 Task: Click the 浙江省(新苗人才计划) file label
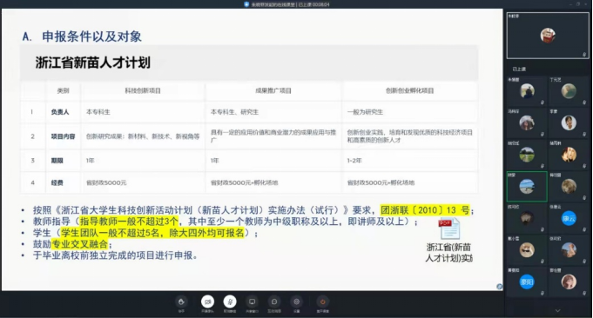click(x=449, y=252)
